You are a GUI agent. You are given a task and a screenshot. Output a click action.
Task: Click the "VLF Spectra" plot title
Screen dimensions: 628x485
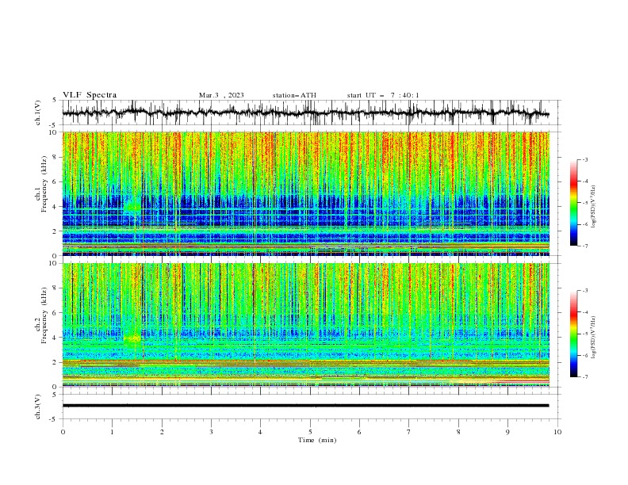tap(90, 95)
